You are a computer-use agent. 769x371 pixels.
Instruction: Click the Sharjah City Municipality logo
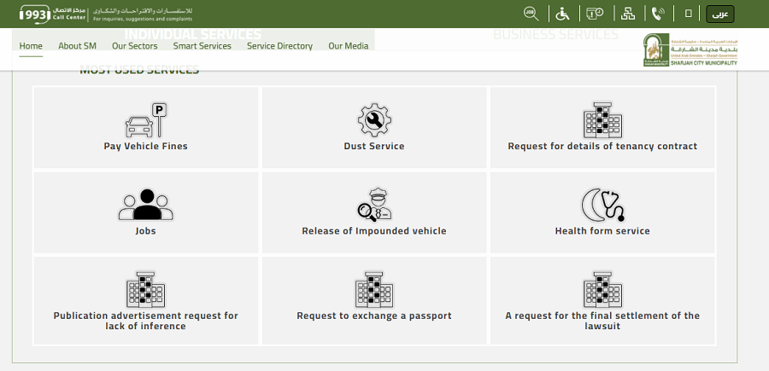690,51
